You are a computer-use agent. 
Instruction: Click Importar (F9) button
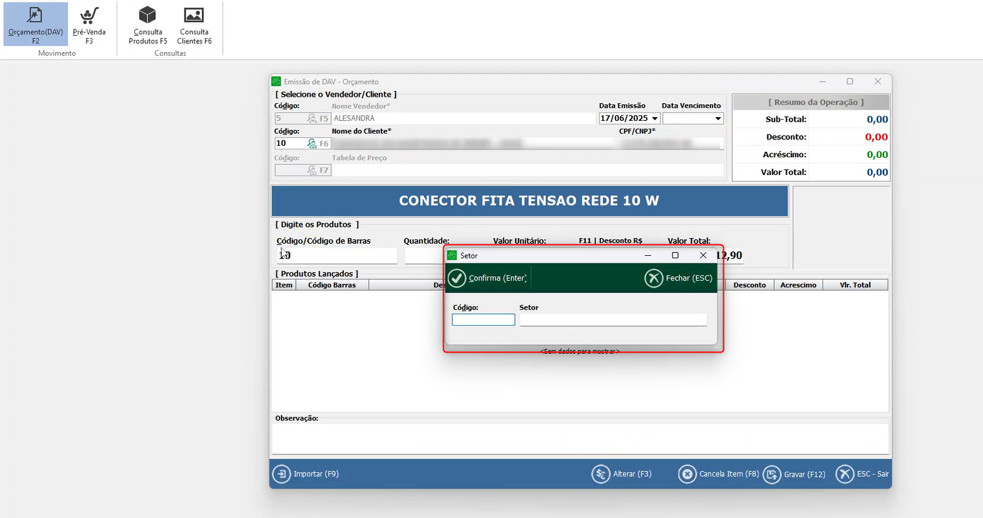(306, 474)
